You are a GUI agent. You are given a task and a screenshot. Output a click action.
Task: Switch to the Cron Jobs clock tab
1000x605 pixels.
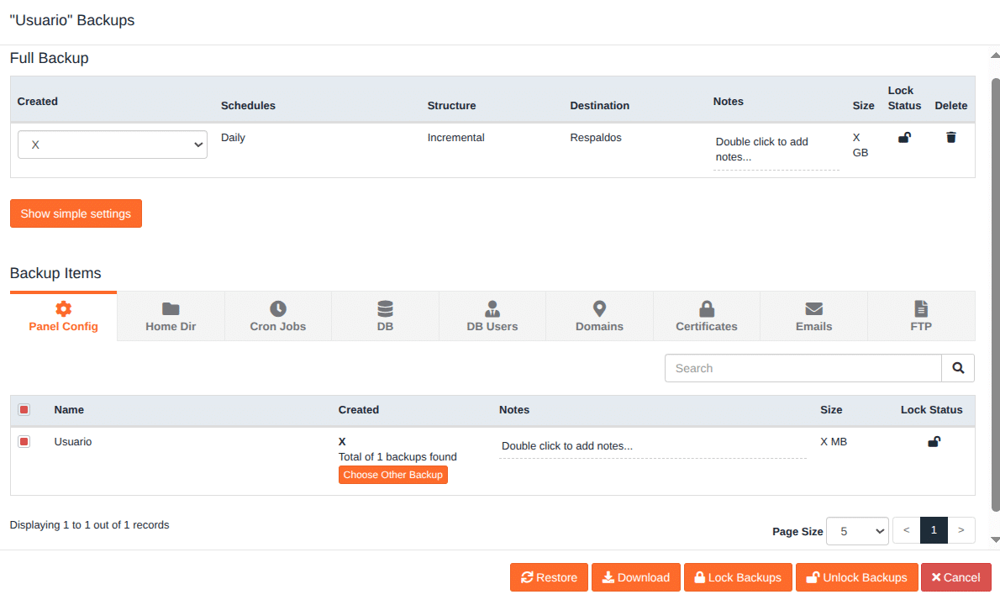pyautogui.click(x=277, y=316)
